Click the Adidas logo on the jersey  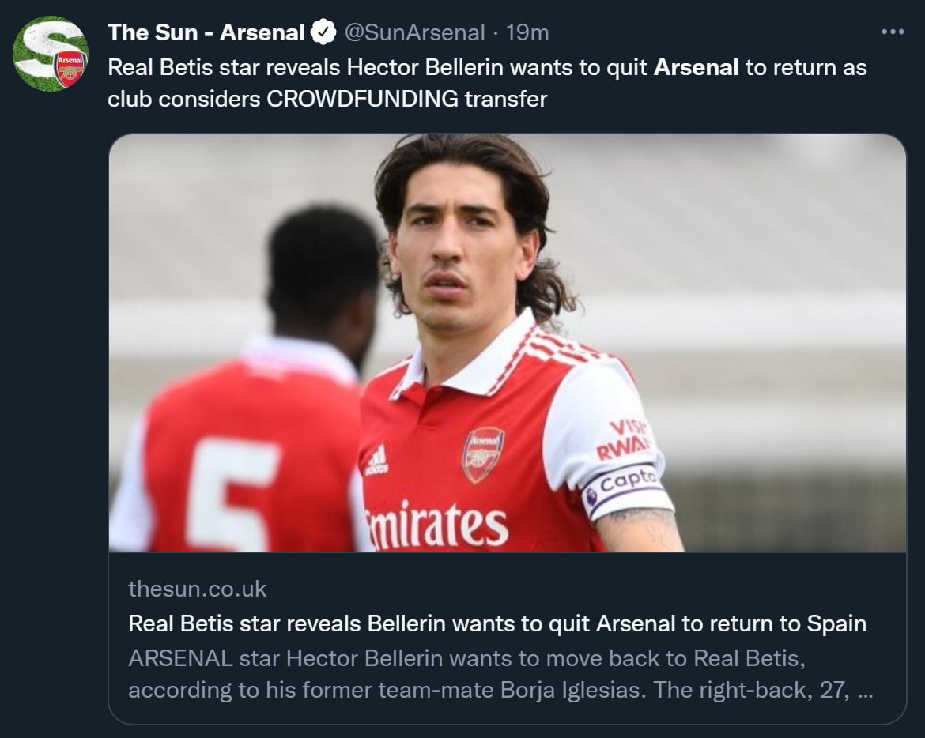377,460
